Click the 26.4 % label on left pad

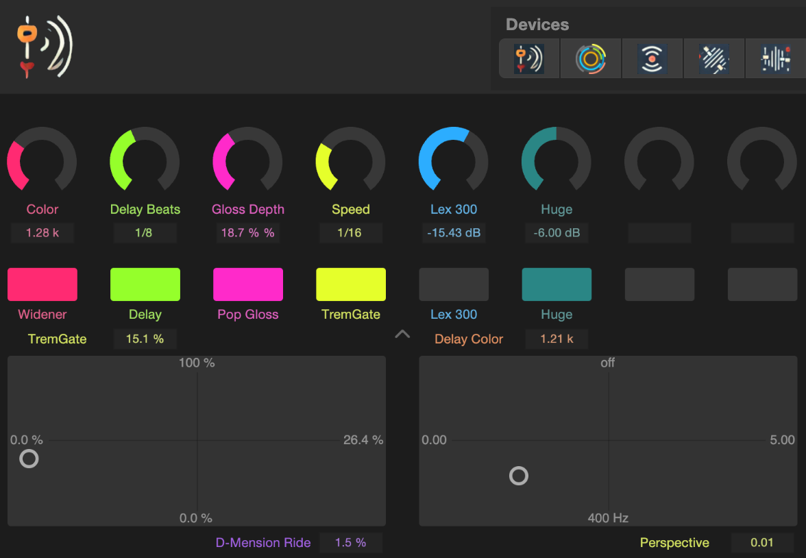click(363, 439)
